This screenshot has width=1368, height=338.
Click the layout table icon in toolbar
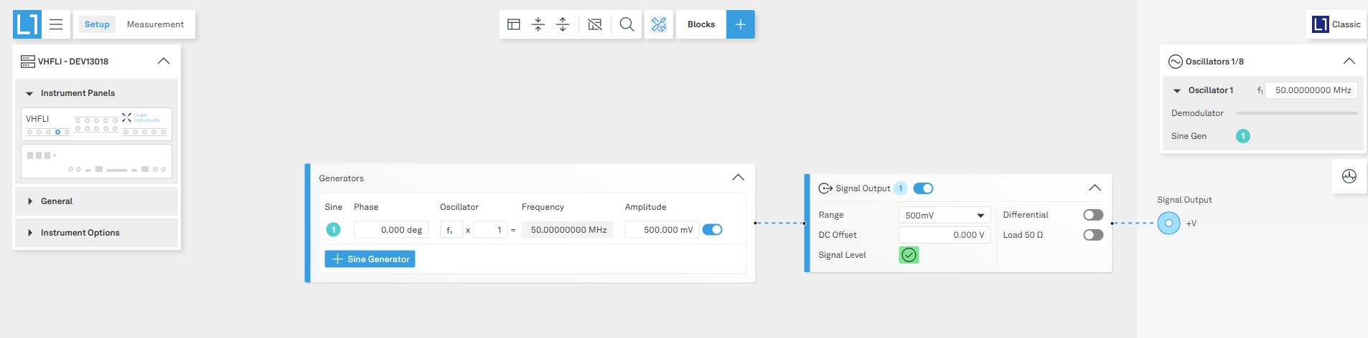(514, 24)
